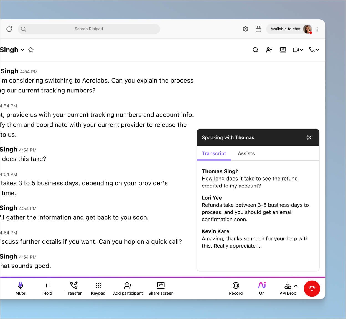346x319 pixels.
Task: Click Add participant in call bar
Action: click(x=128, y=289)
